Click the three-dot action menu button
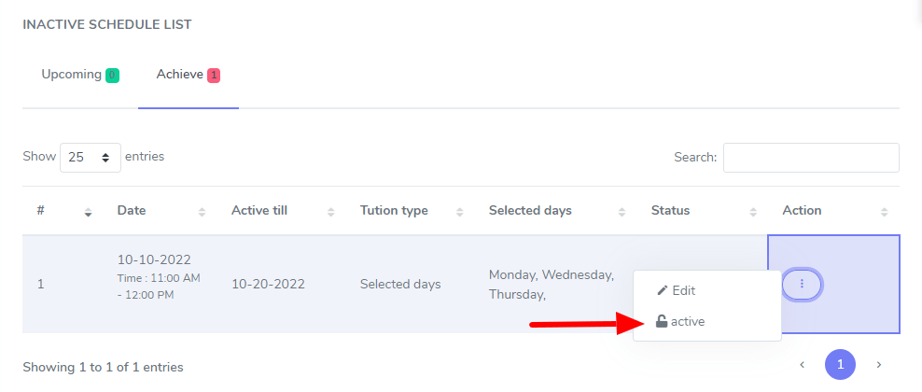The image size is (922, 392). 802,284
